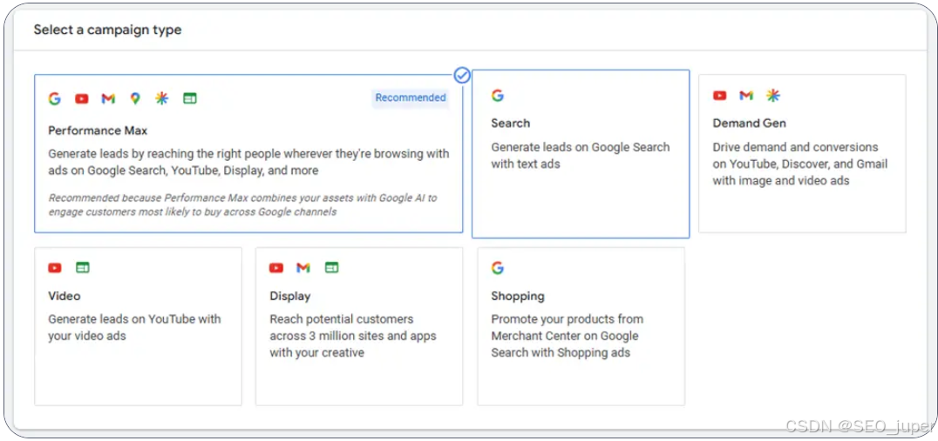938x441 pixels.
Task: Click the Gmail icon in Performance Max card
Action: (x=108, y=98)
